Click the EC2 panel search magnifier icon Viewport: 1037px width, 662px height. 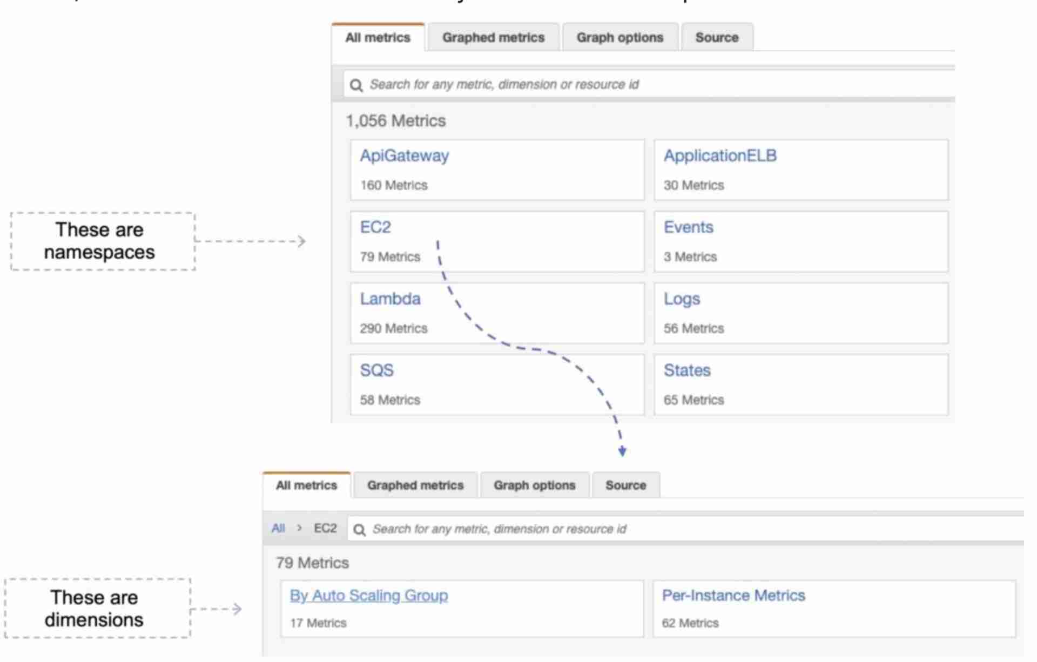point(360,529)
